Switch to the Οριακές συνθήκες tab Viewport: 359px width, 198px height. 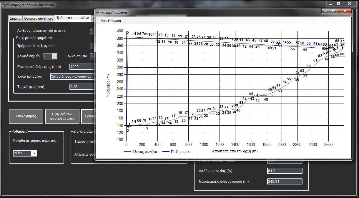(x=38, y=18)
